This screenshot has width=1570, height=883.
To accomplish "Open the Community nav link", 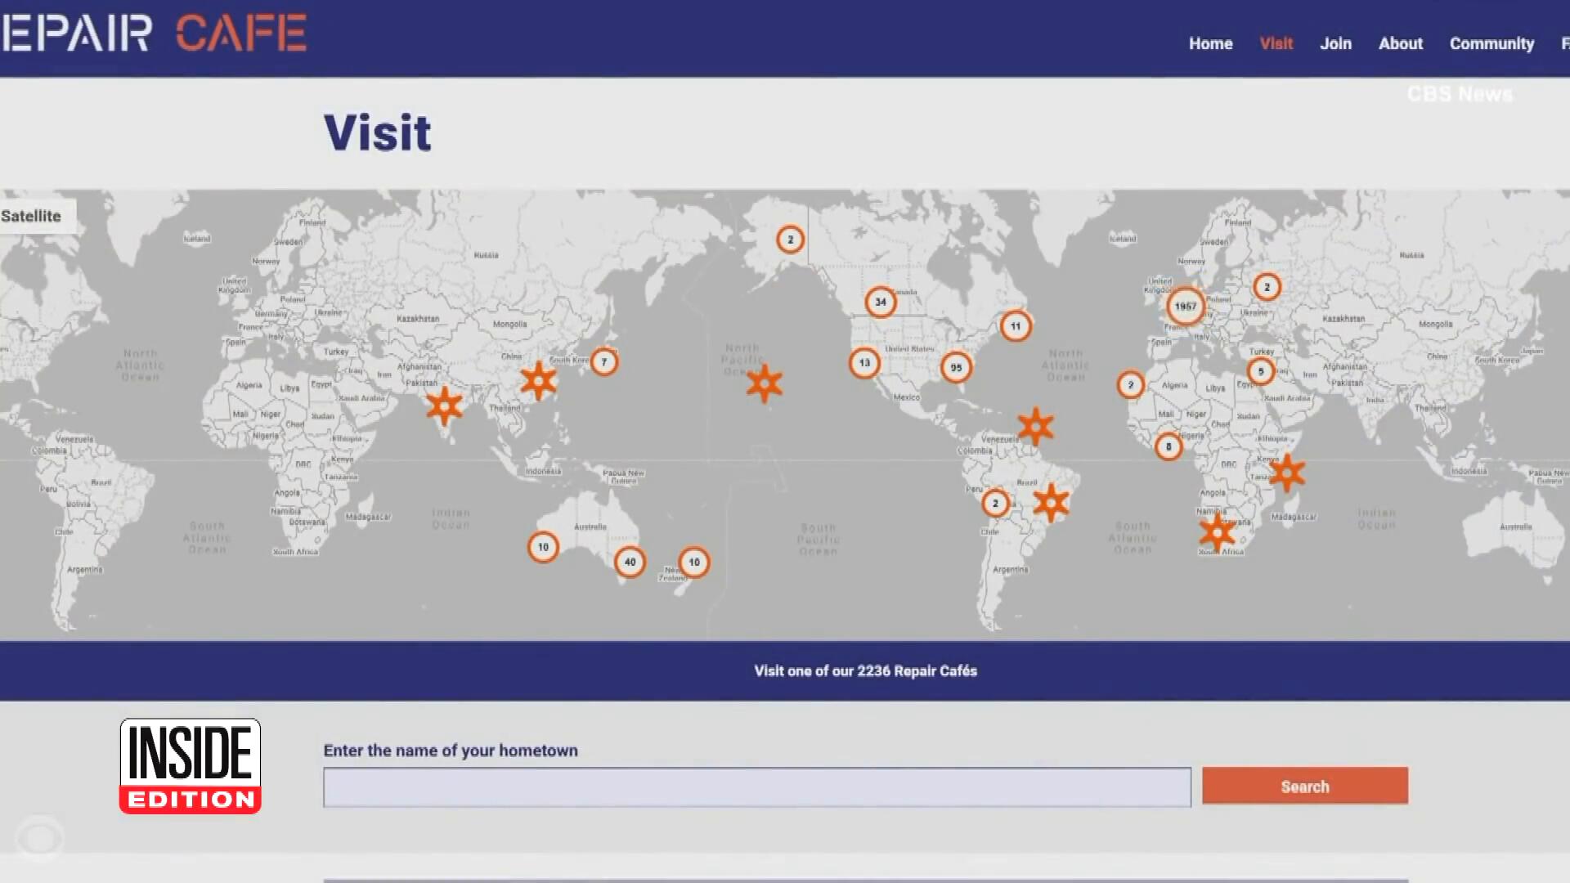I will (x=1491, y=43).
